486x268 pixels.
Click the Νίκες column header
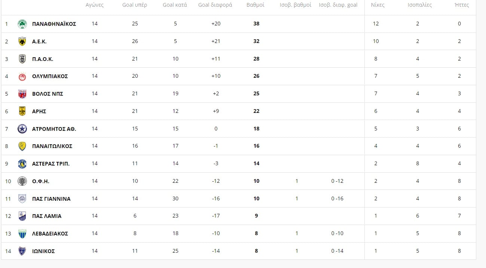click(x=378, y=5)
